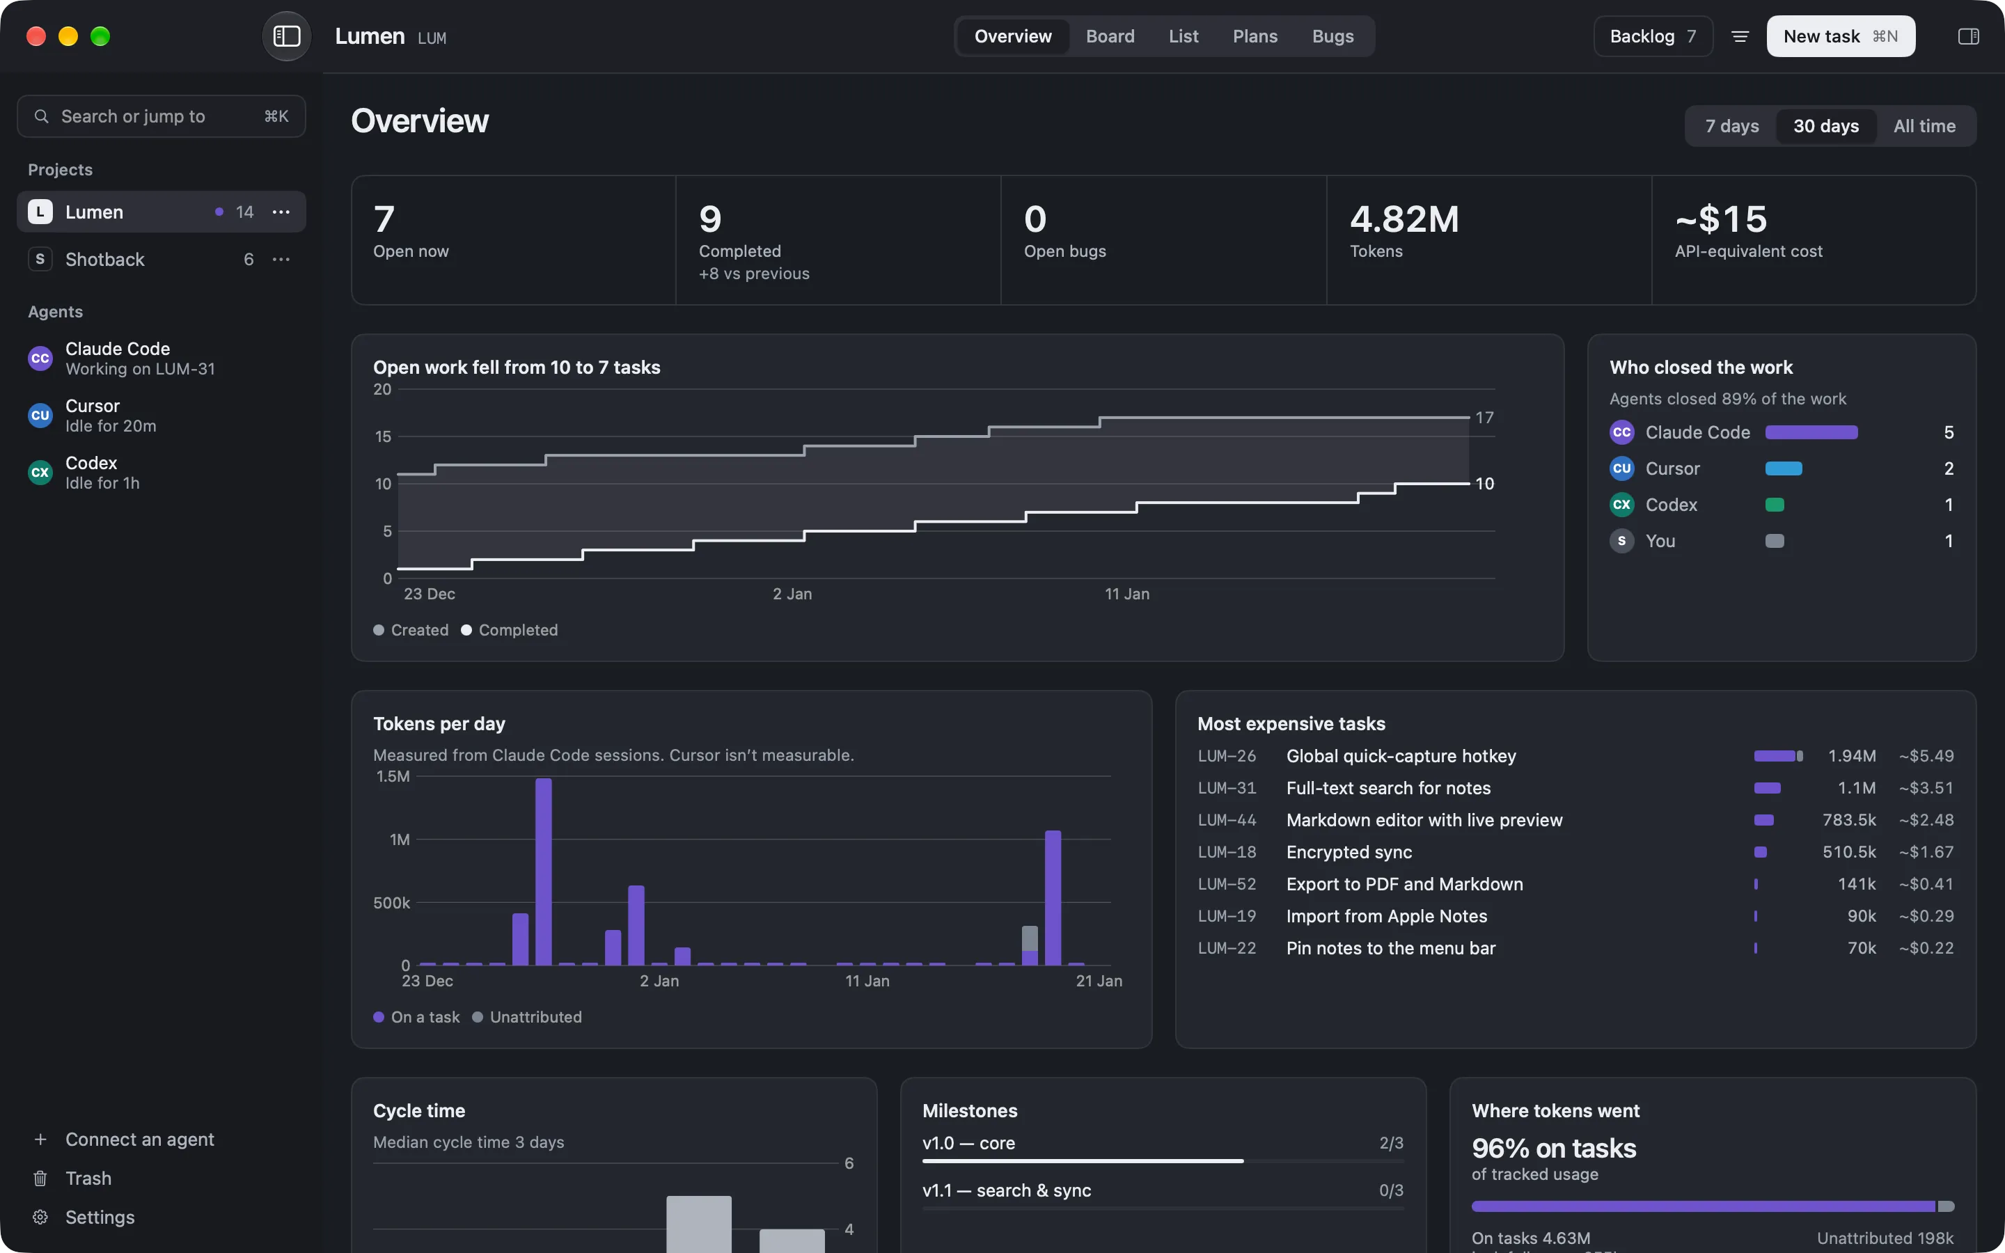This screenshot has height=1253, width=2005.
Task: Click the Trash bin icon
Action: [40, 1179]
